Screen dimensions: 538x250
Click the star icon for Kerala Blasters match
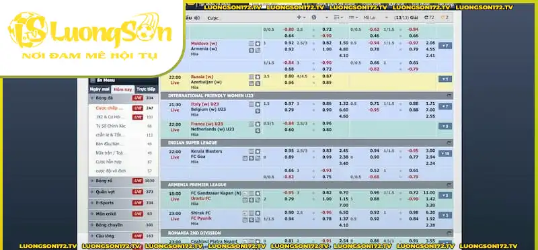tap(258, 152)
